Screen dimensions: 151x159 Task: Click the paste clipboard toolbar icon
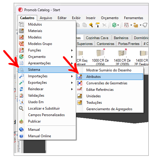(x=84, y=25)
